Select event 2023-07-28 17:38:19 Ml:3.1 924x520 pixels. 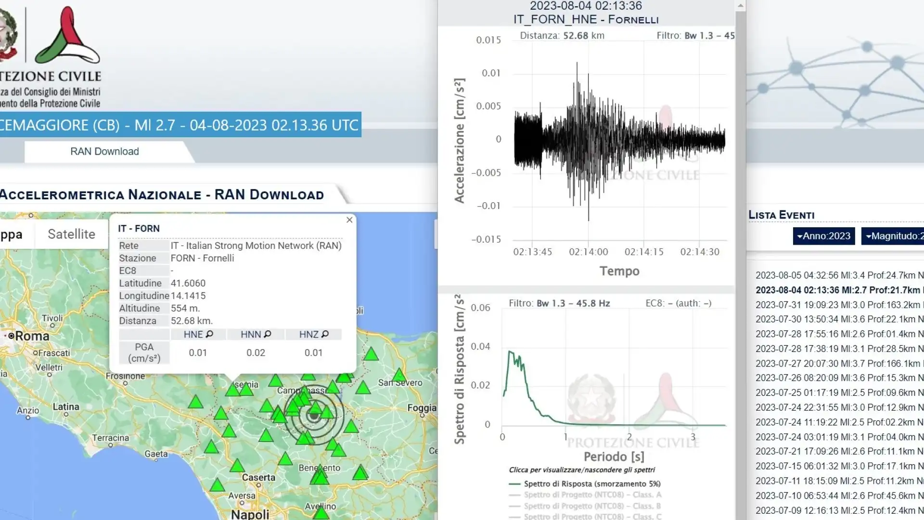tap(839, 349)
